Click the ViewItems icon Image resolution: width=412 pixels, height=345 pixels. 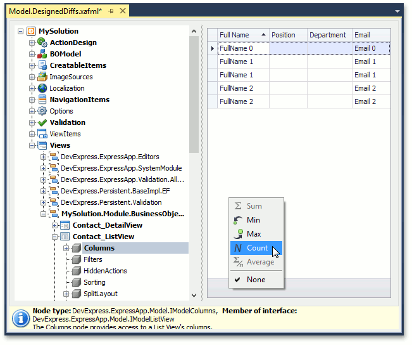tap(42, 134)
